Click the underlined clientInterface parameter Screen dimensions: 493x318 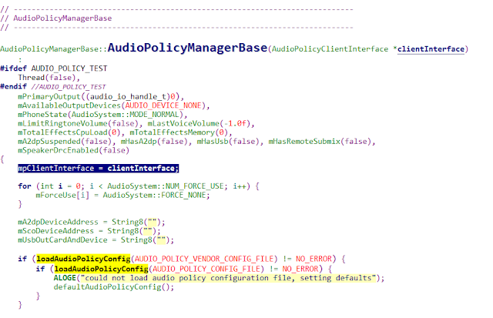431,49
